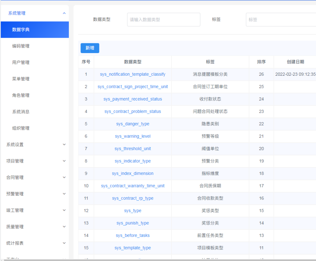316x261 pixels.
Task: Click the 标签 column header
Action: [x=210, y=62]
